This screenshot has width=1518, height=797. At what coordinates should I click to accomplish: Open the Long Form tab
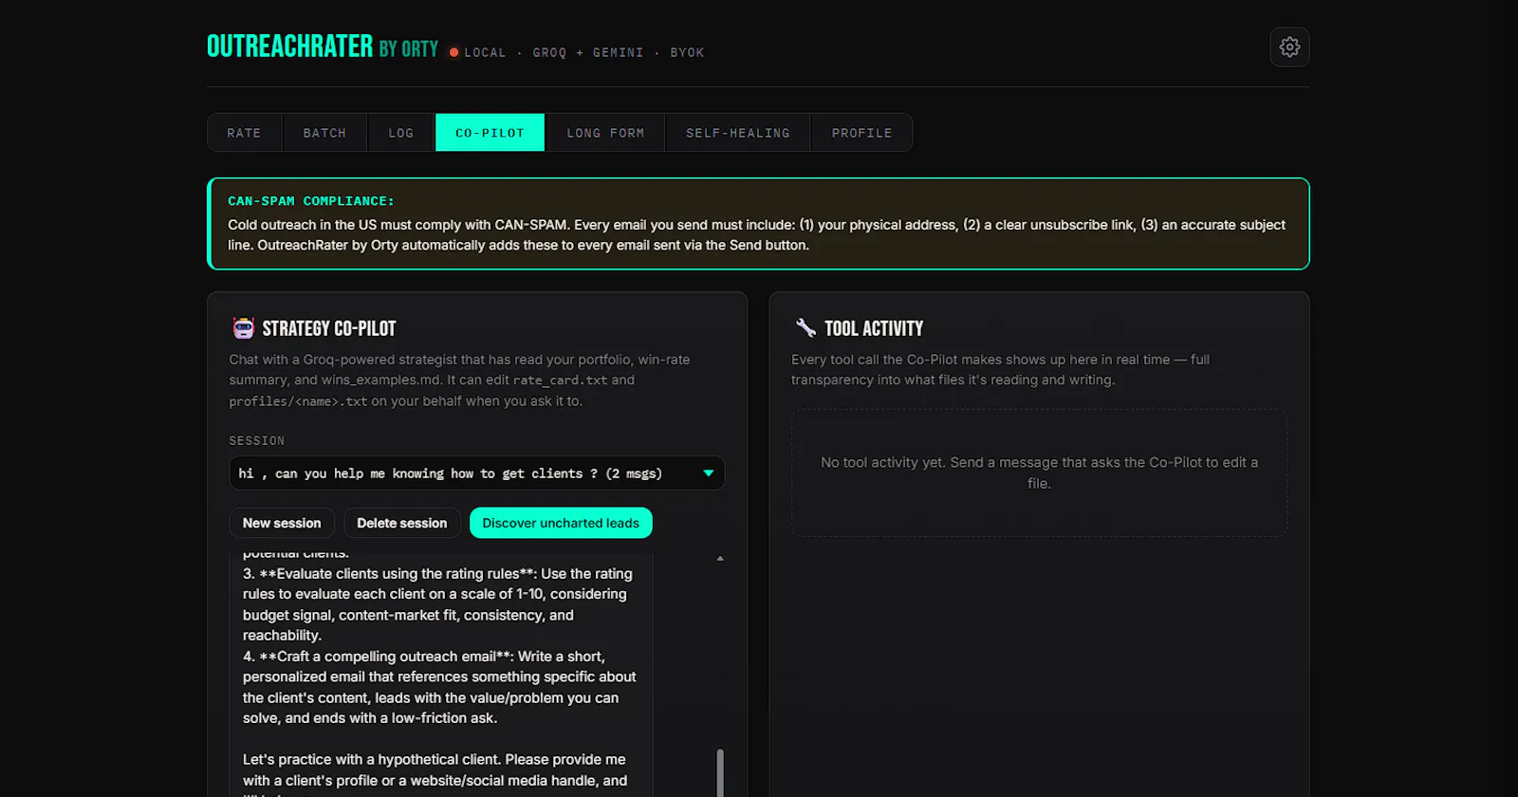(605, 133)
